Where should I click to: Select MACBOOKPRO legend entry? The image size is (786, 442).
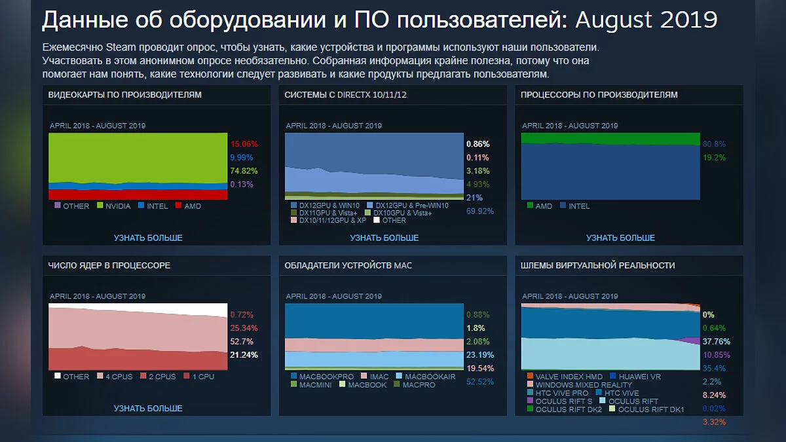tap(322, 377)
